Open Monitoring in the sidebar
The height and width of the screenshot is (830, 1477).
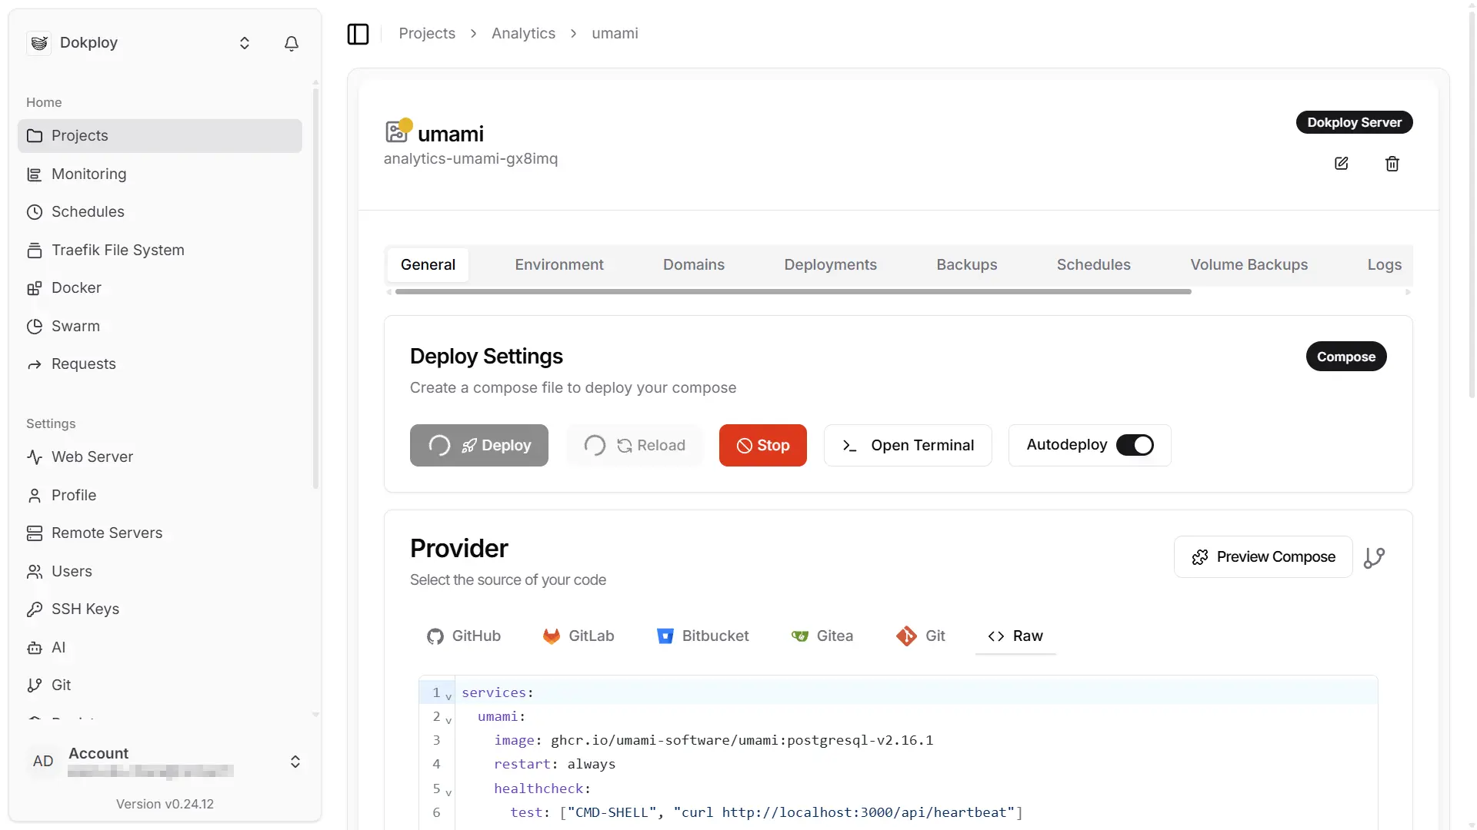pos(159,174)
